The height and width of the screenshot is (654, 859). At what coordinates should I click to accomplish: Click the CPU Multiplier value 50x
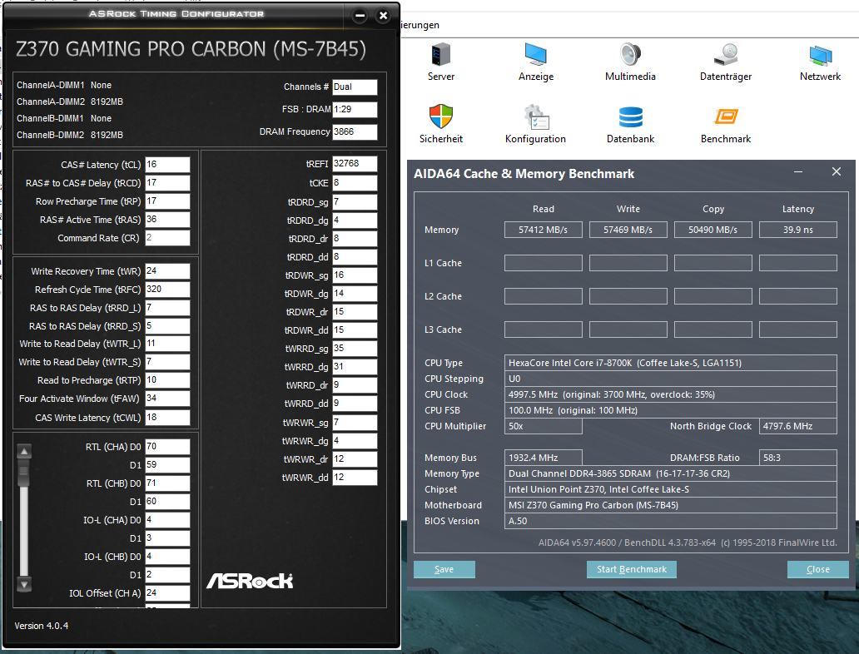point(543,426)
